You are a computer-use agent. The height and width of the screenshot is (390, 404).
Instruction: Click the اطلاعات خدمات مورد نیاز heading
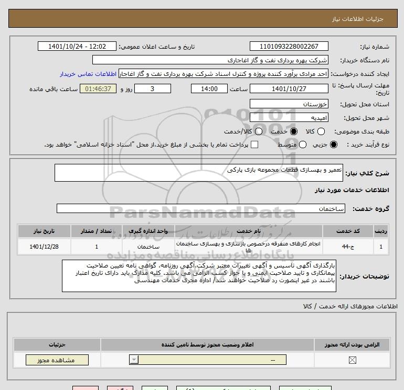[352, 190]
